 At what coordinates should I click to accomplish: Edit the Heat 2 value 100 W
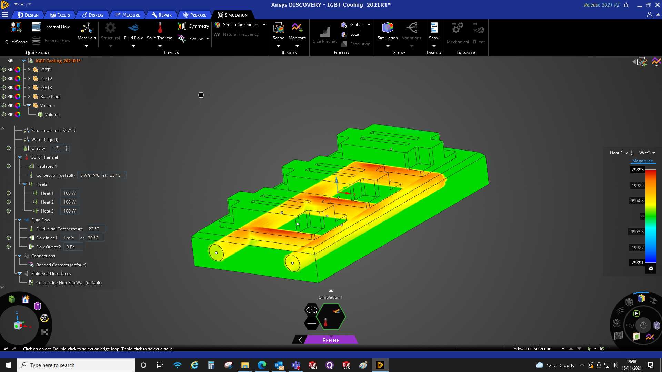pyautogui.click(x=70, y=202)
